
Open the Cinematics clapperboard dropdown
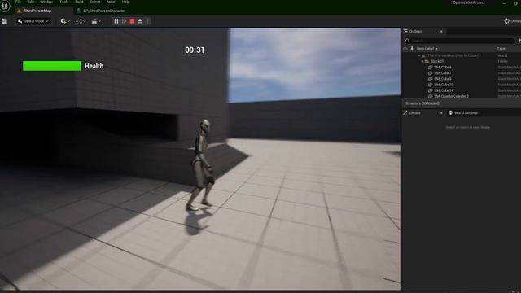click(x=96, y=21)
